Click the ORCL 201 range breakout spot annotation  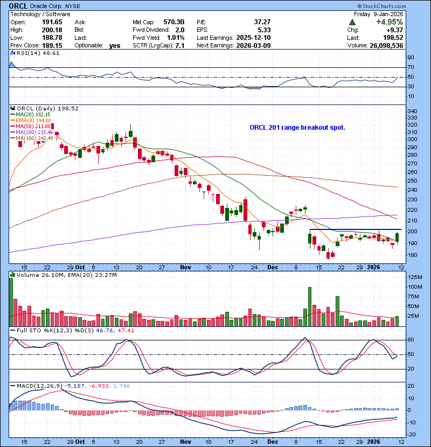pyautogui.click(x=297, y=128)
